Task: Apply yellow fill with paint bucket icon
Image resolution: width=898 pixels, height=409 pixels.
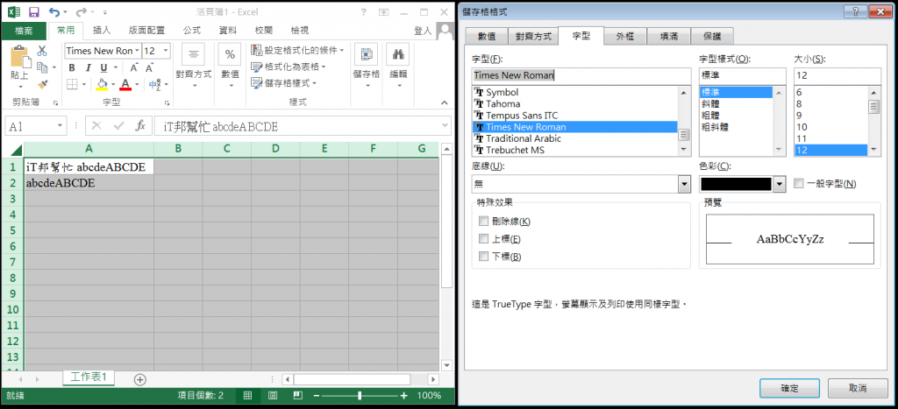Action: [x=102, y=85]
